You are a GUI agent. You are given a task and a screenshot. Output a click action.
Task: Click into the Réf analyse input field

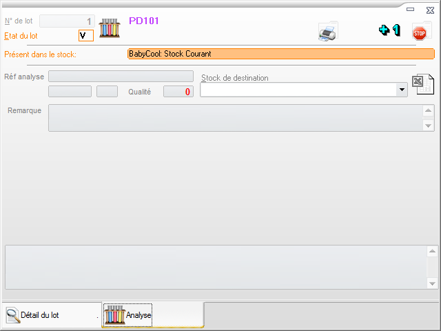click(121, 77)
